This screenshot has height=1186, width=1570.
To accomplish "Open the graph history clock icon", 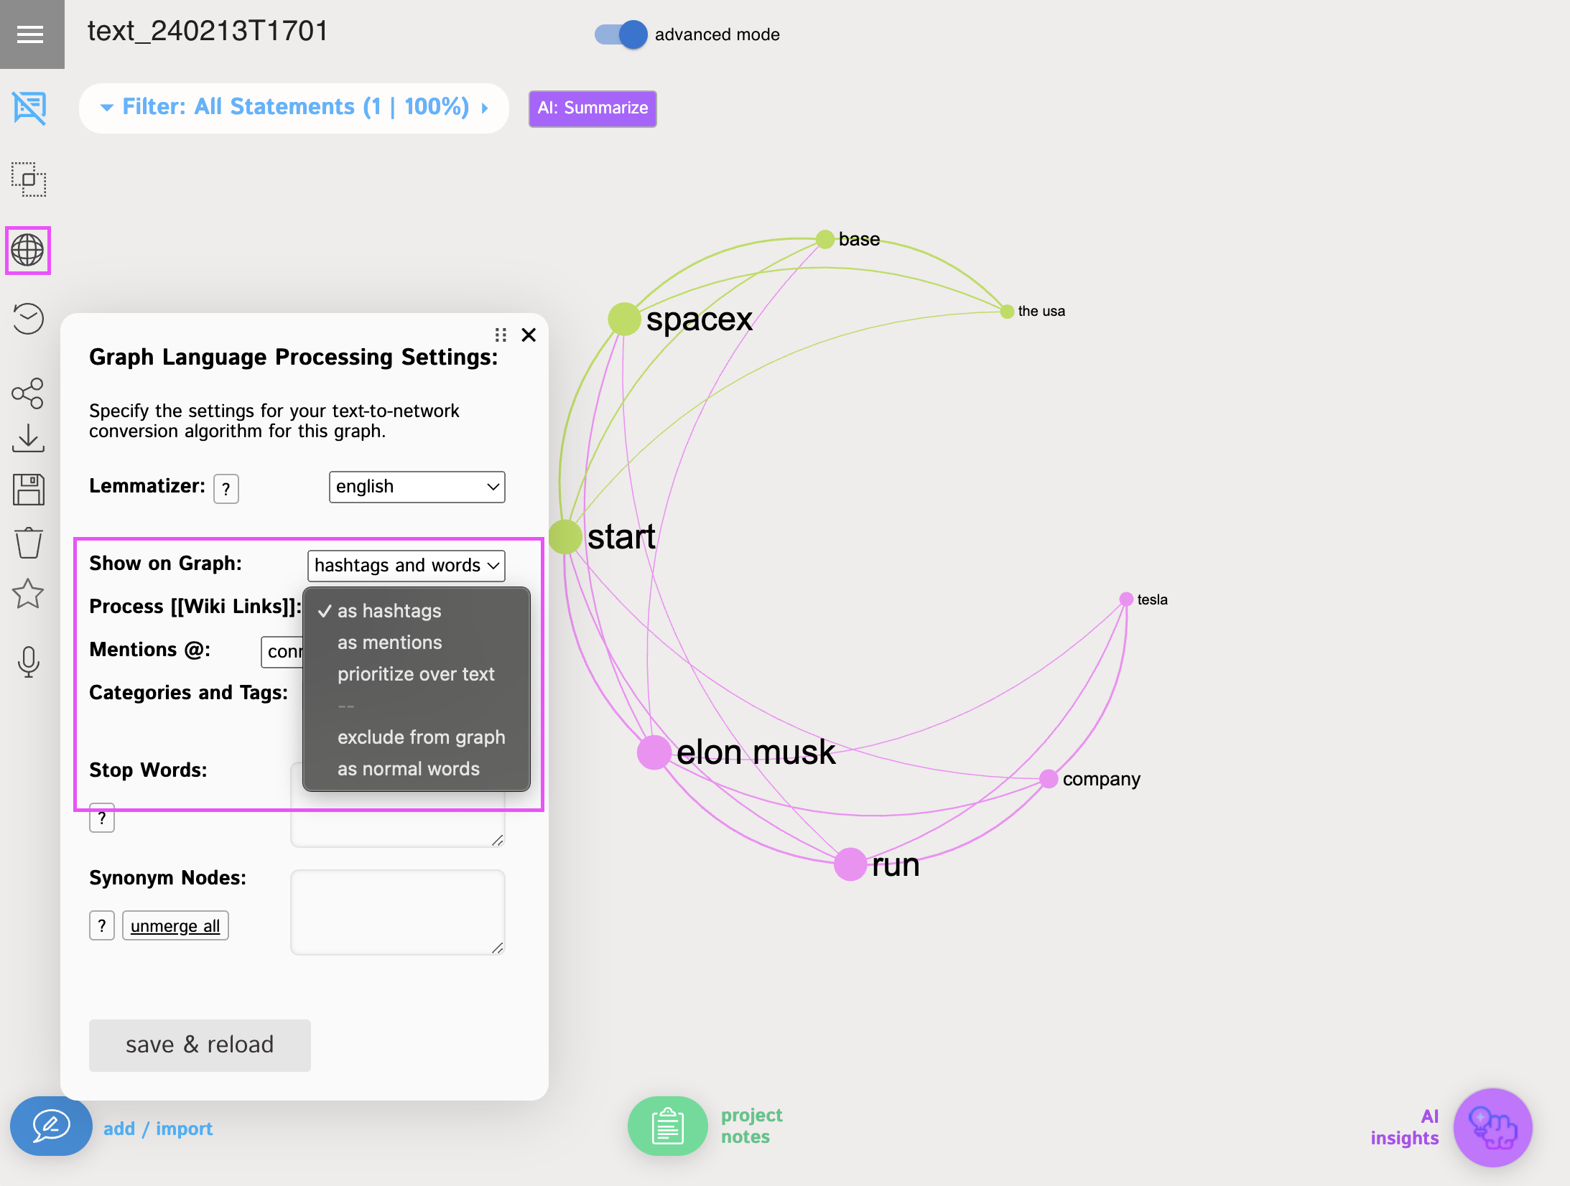I will [x=28, y=319].
